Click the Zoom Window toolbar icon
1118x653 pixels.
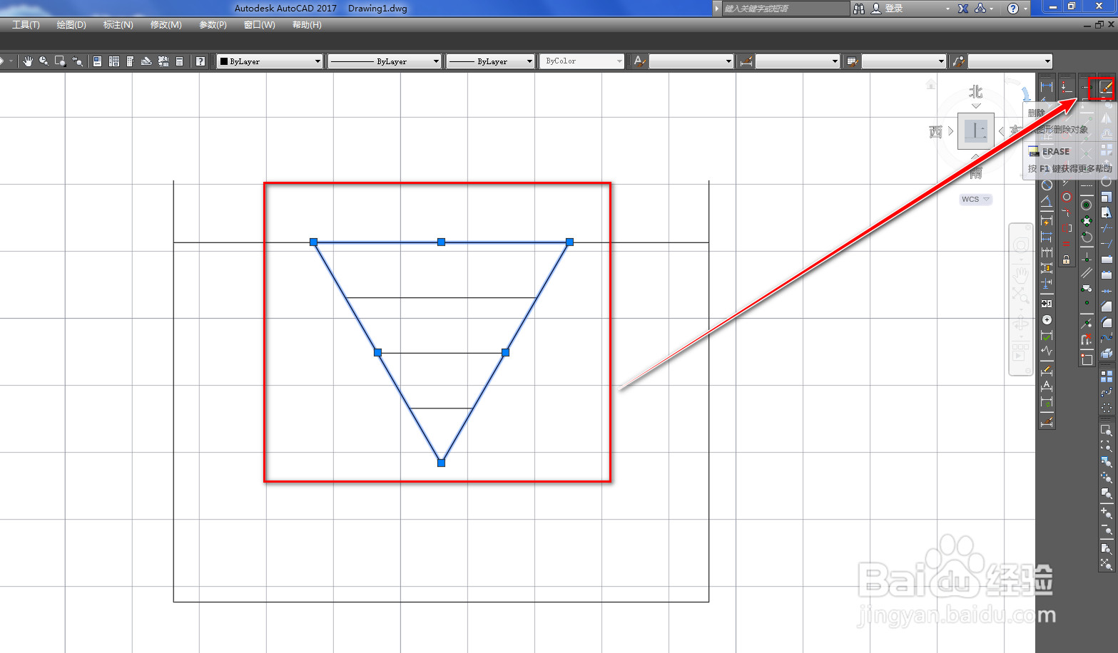point(61,61)
